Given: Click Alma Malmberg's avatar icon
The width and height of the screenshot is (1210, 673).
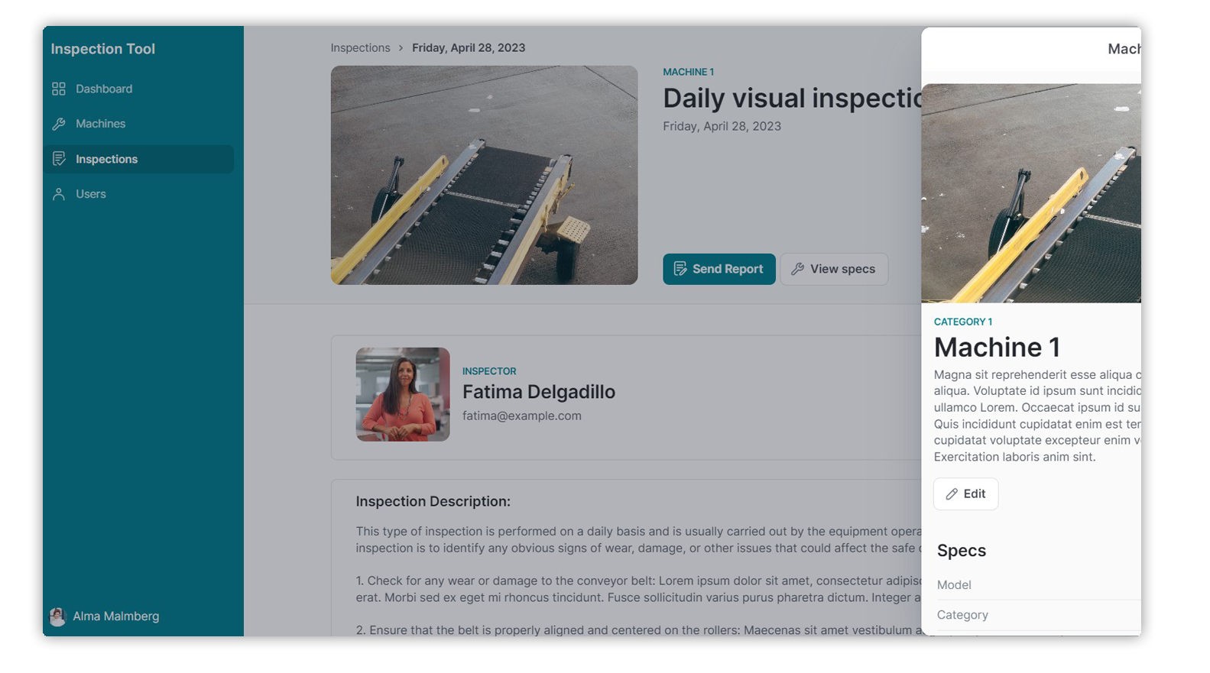Looking at the screenshot, I should tap(57, 616).
